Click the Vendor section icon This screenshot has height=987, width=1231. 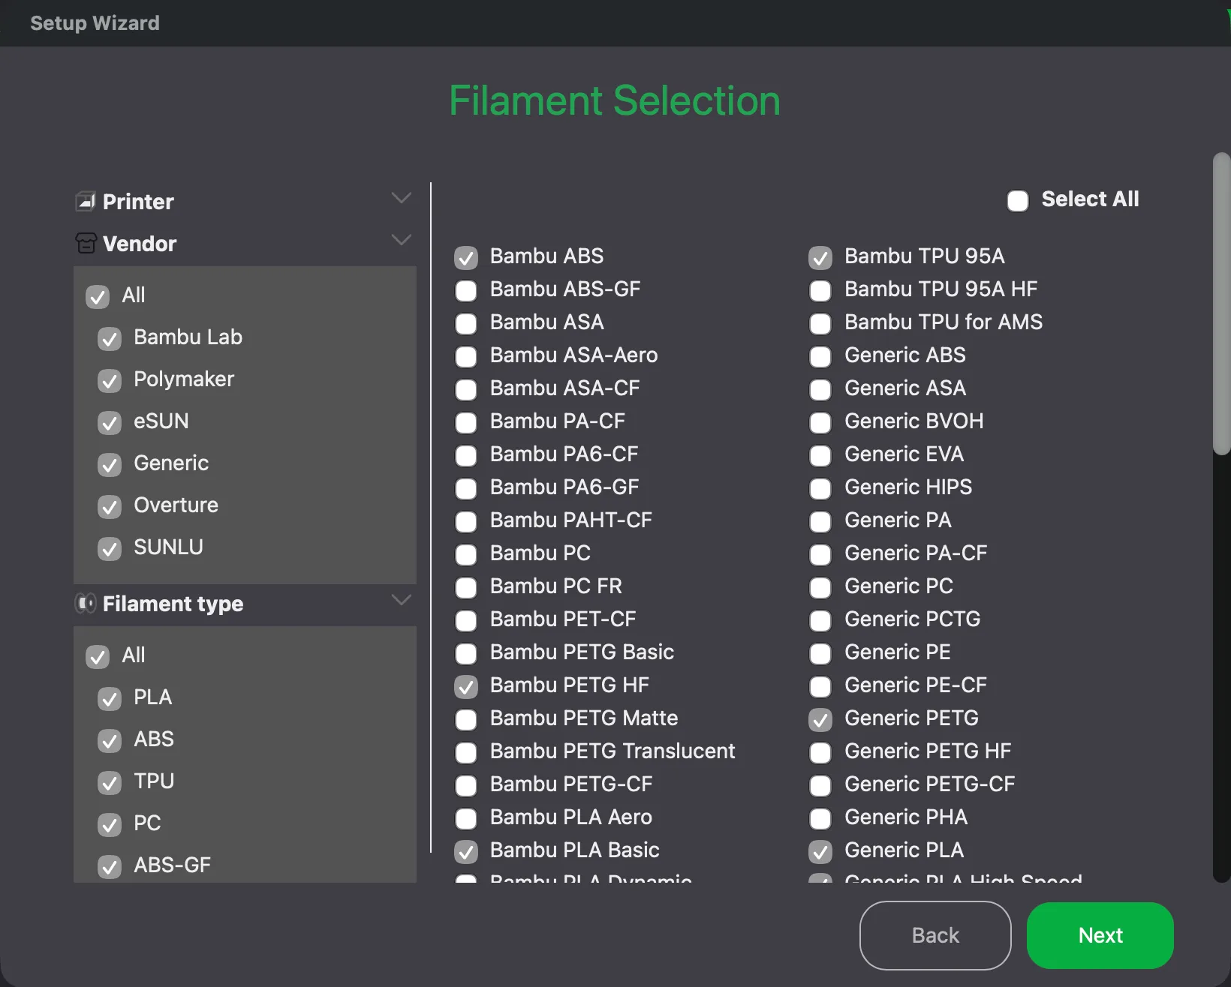(x=86, y=243)
